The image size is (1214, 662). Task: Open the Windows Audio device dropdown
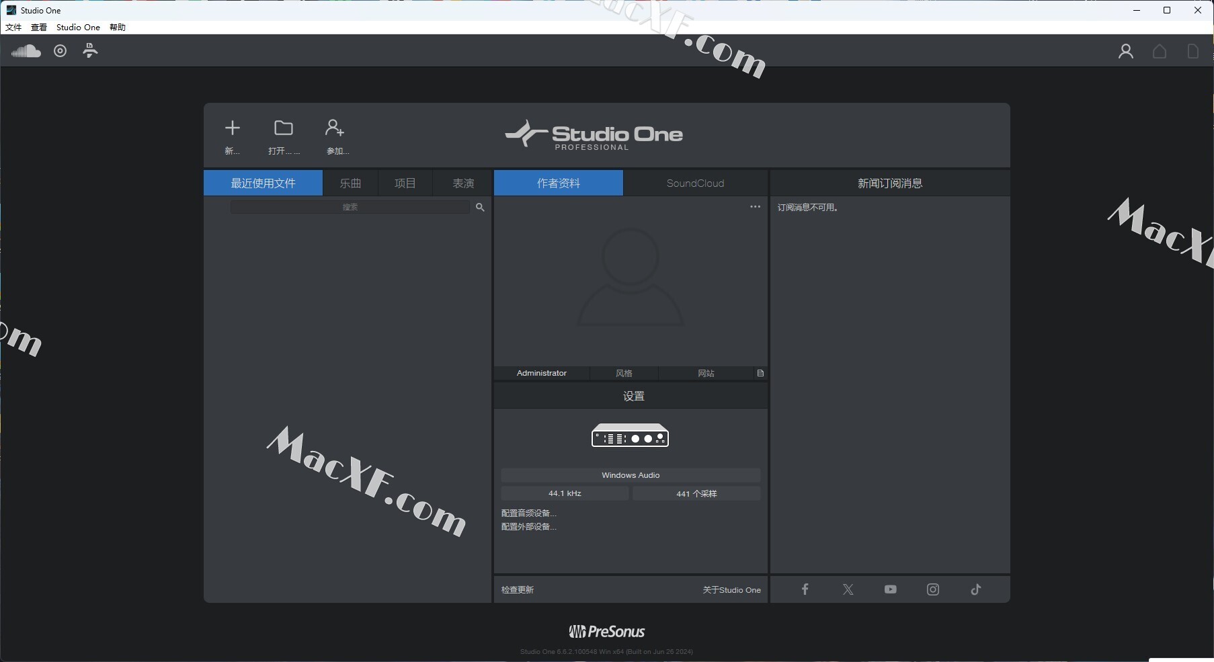coord(631,475)
